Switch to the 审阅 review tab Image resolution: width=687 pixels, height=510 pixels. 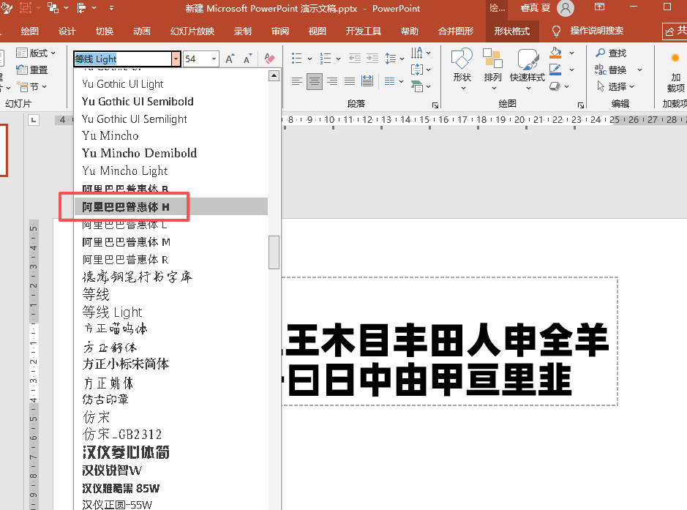[x=280, y=31]
